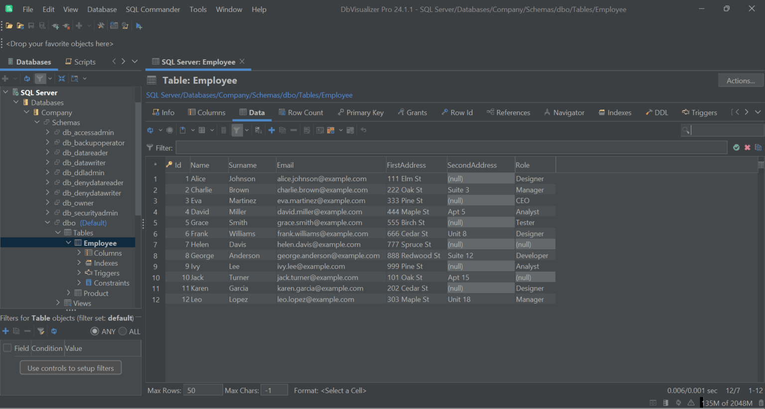The width and height of the screenshot is (765, 409).
Task: Open the SQL Commander menu
Action: tap(152, 9)
